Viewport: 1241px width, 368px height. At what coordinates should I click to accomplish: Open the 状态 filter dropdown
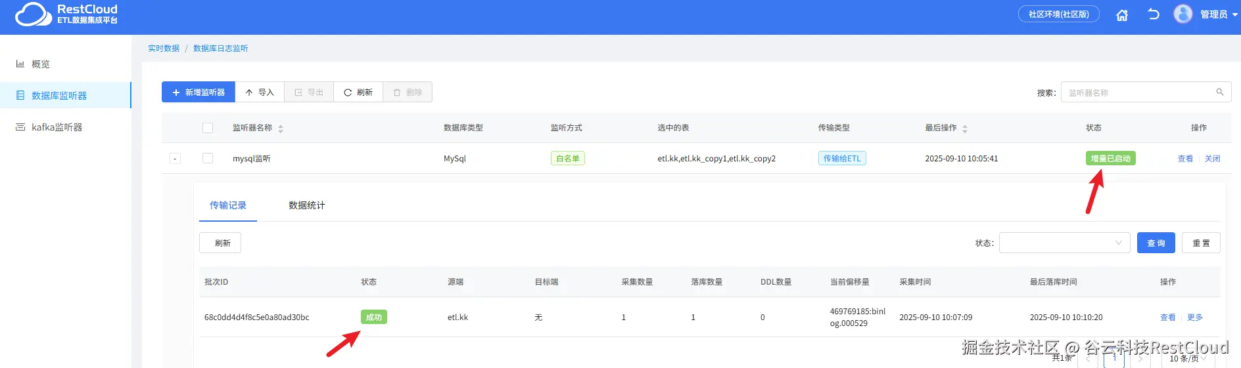pyautogui.click(x=1065, y=243)
